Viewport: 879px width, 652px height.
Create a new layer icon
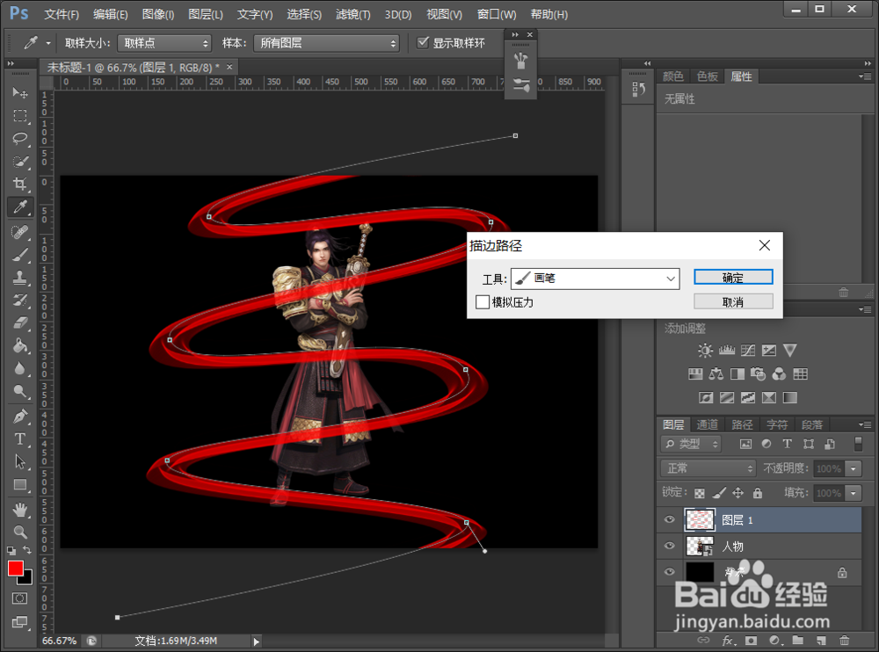pyautogui.click(x=821, y=641)
